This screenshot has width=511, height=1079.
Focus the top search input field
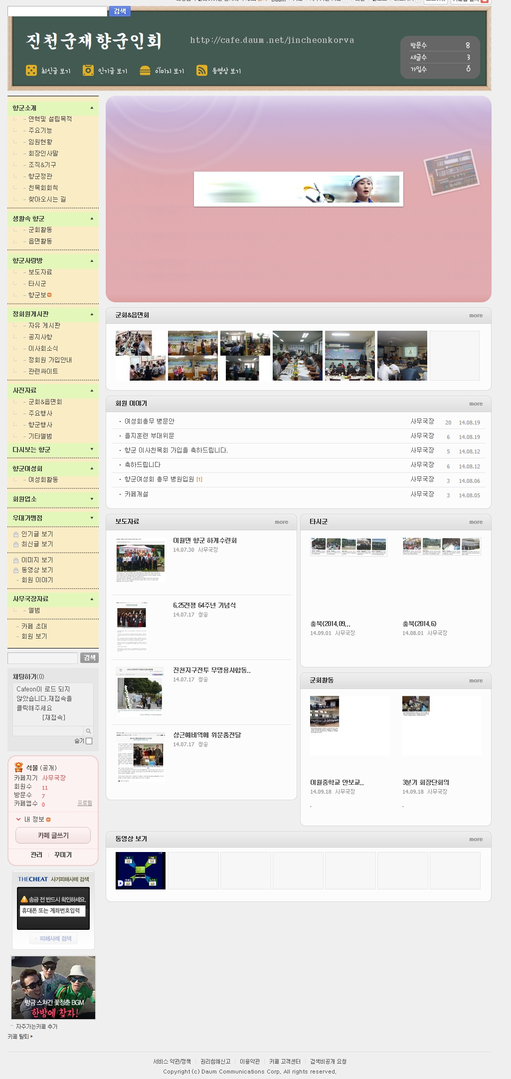pos(57,11)
